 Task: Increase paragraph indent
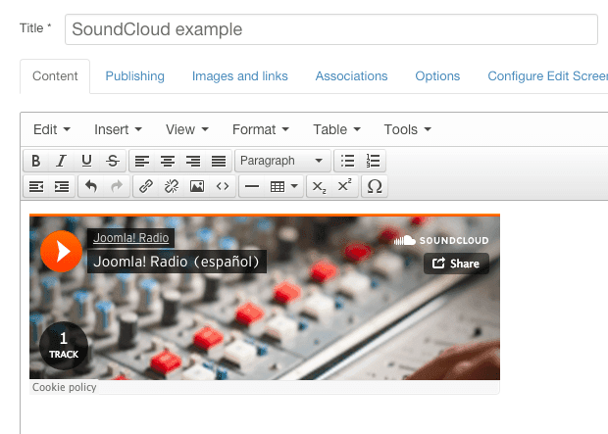pos(62,186)
